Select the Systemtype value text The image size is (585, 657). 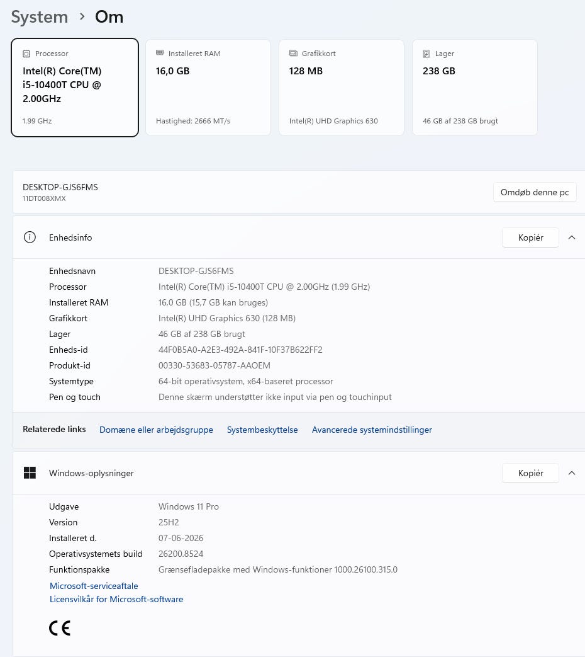[x=245, y=381]
